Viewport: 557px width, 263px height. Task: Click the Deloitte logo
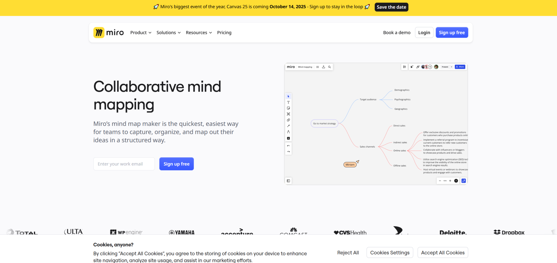tap(453, 233)
